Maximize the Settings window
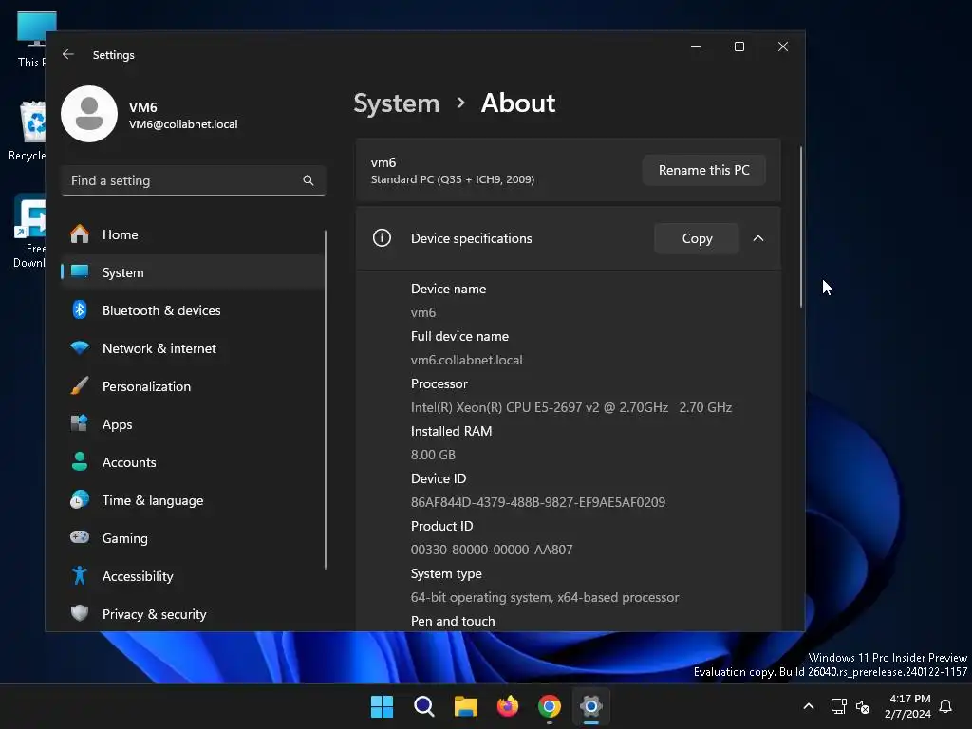The width and height of the screenshot is (972, 729). point(738,47)
